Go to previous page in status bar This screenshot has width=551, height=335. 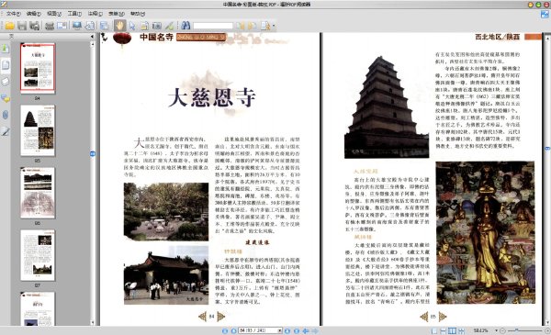[x=233, y=330]
